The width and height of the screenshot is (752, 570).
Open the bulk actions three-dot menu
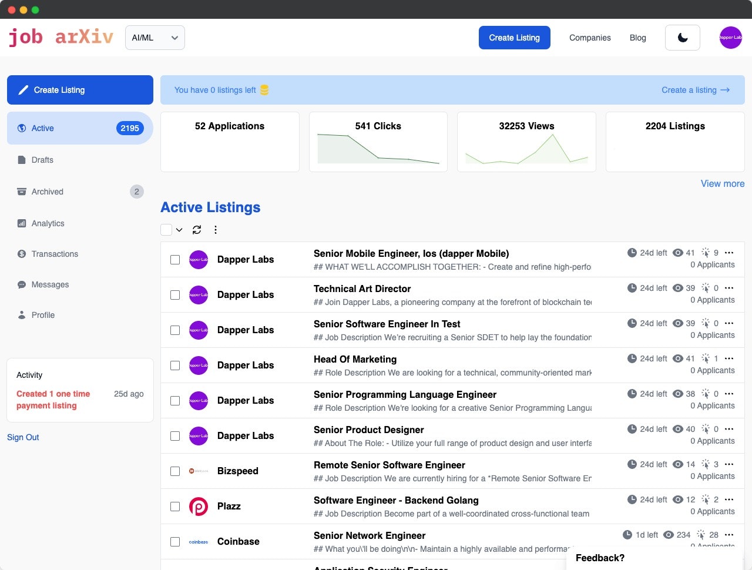(216, 230)
